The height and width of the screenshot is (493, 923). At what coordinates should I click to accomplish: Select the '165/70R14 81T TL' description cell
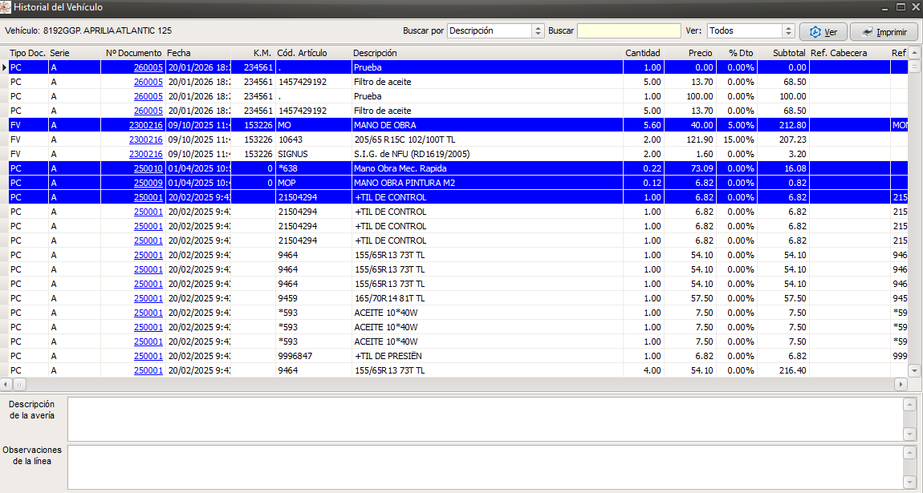(487, 298)
